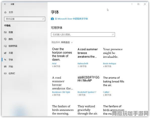Open the Bookshelf Symbol 7 font link

coord(87,92)
